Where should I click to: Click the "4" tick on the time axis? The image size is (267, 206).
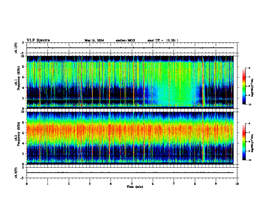pos(111,184)
